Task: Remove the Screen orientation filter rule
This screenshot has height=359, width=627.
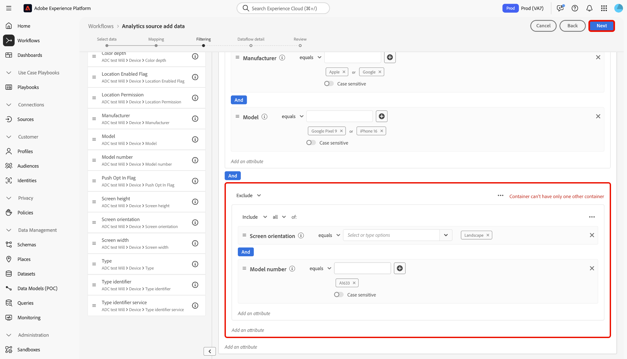Action: point(592,235)
